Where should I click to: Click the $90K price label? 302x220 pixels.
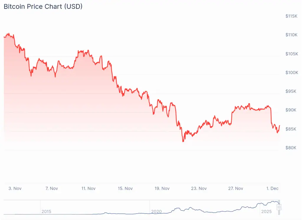292,110
